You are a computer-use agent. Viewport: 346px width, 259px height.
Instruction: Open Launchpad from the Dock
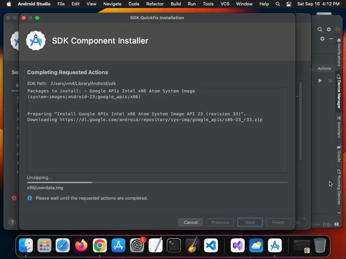coord(44,246)
